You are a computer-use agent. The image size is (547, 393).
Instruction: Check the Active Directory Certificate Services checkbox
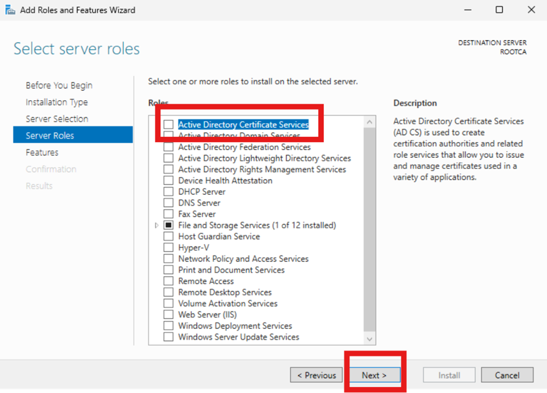coord(168,125)
